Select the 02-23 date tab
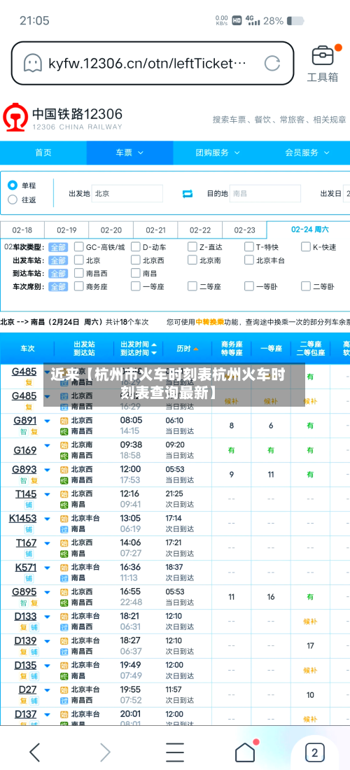350x770 pixels. pyautogui.click(x=244, y=230)
